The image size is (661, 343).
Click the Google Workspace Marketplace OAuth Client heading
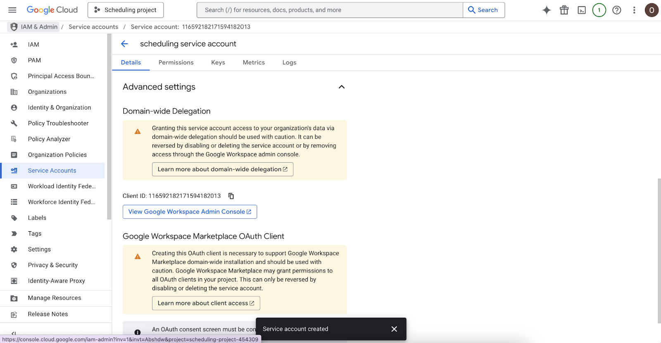[203, 236]
